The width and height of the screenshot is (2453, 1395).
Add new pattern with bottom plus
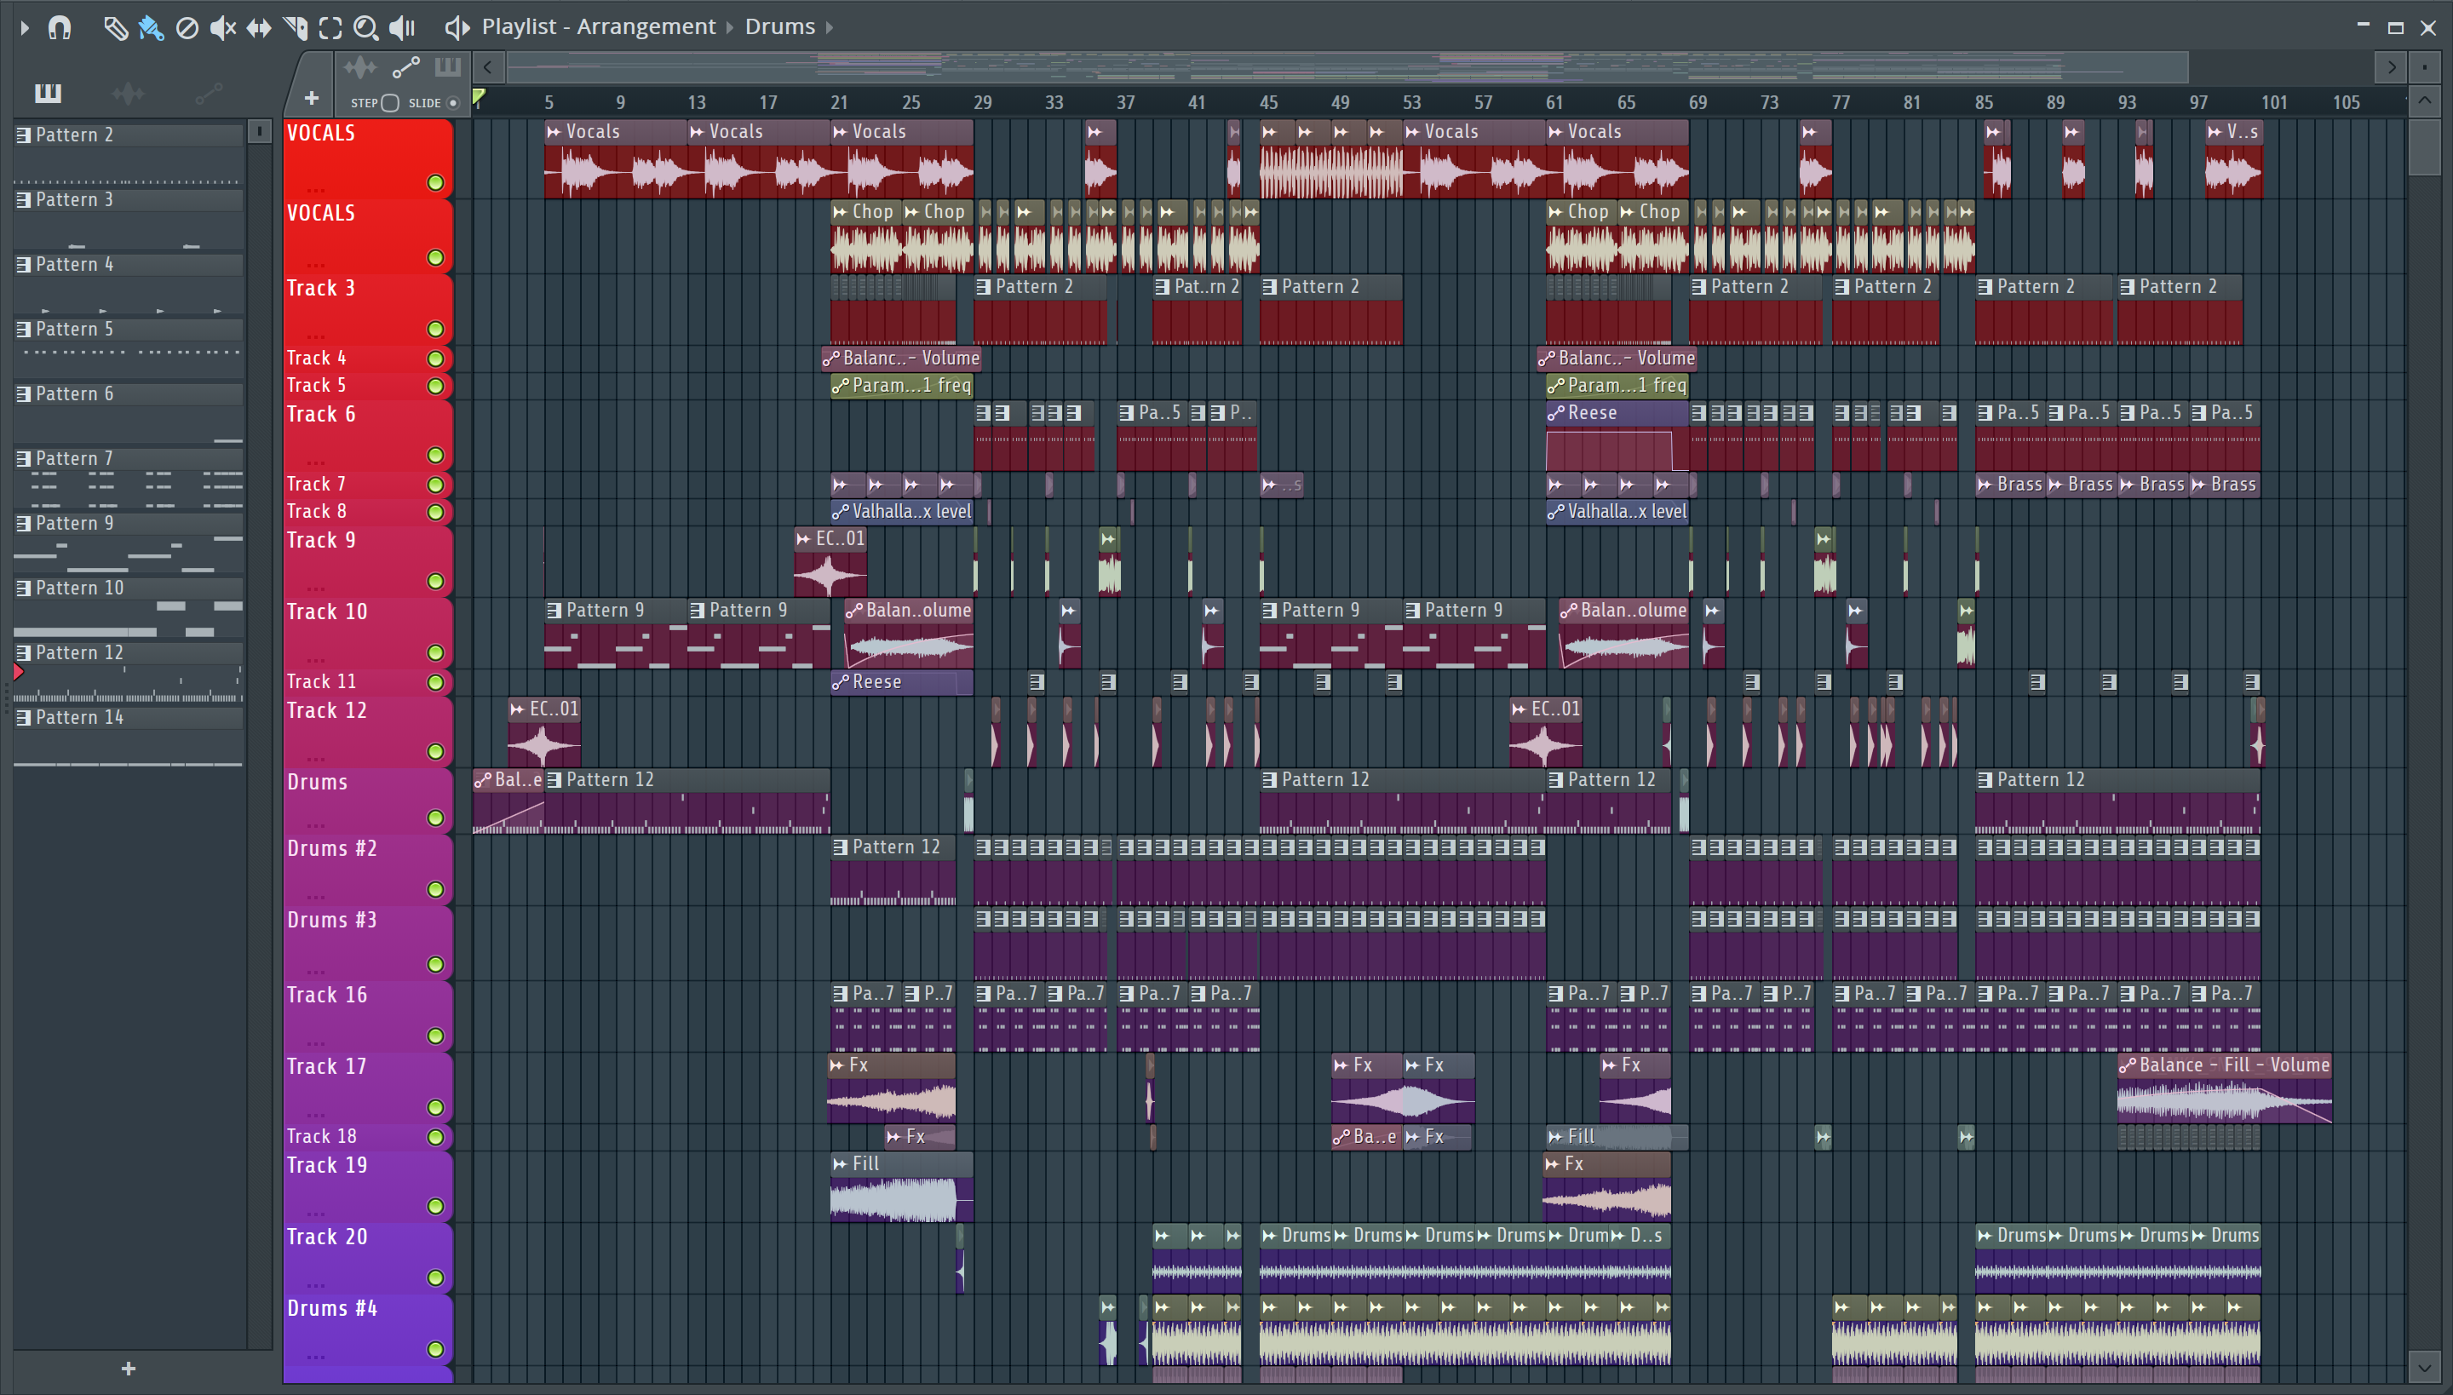click(129, 1368)
